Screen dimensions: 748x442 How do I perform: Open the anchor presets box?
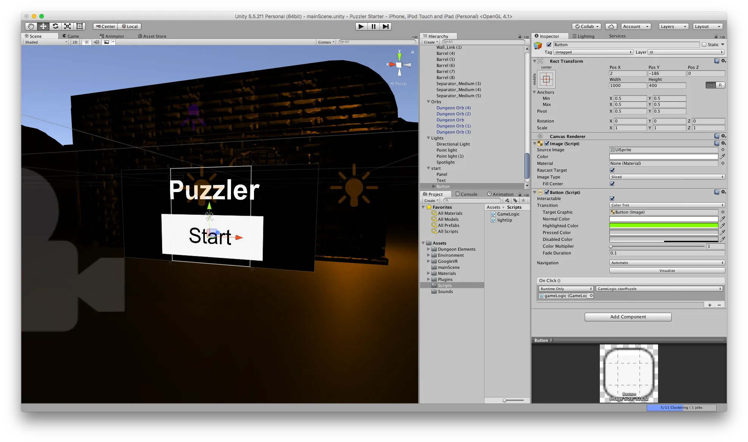click(x=546, y=79)
